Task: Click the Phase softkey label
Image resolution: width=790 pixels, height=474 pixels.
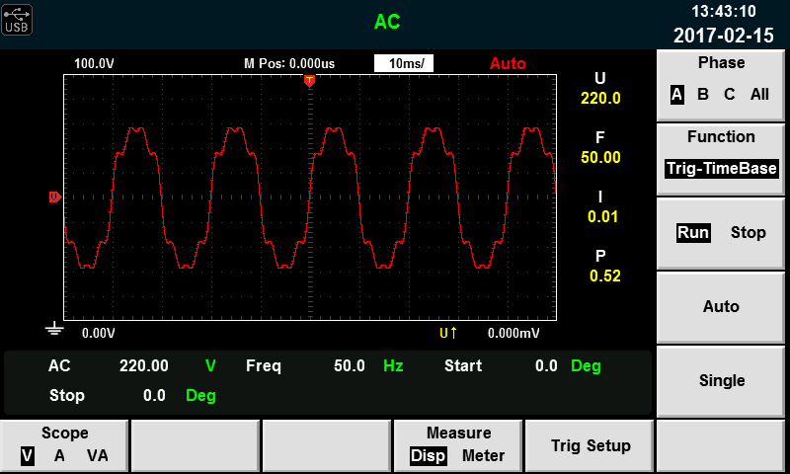Action: pyautogui.click(x=721, y=63)
